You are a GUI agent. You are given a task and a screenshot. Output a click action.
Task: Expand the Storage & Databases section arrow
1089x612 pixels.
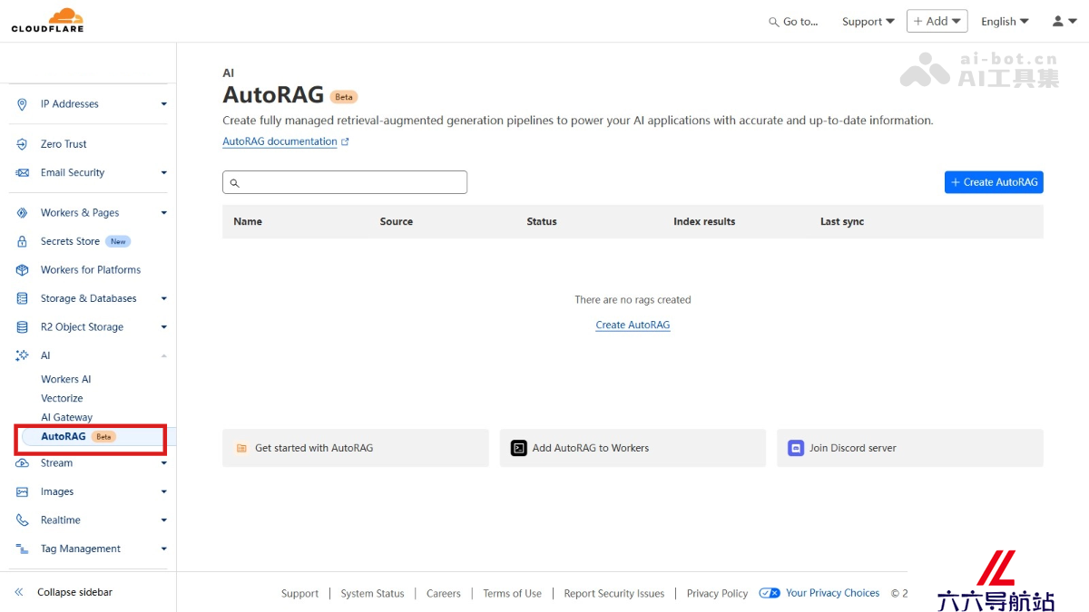164,298
